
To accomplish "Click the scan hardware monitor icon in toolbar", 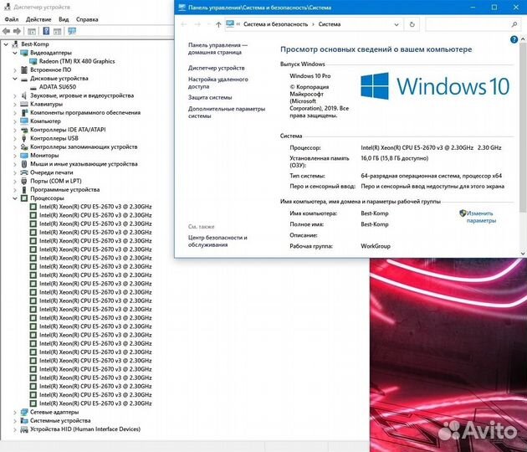I will [x=72, y=31].
